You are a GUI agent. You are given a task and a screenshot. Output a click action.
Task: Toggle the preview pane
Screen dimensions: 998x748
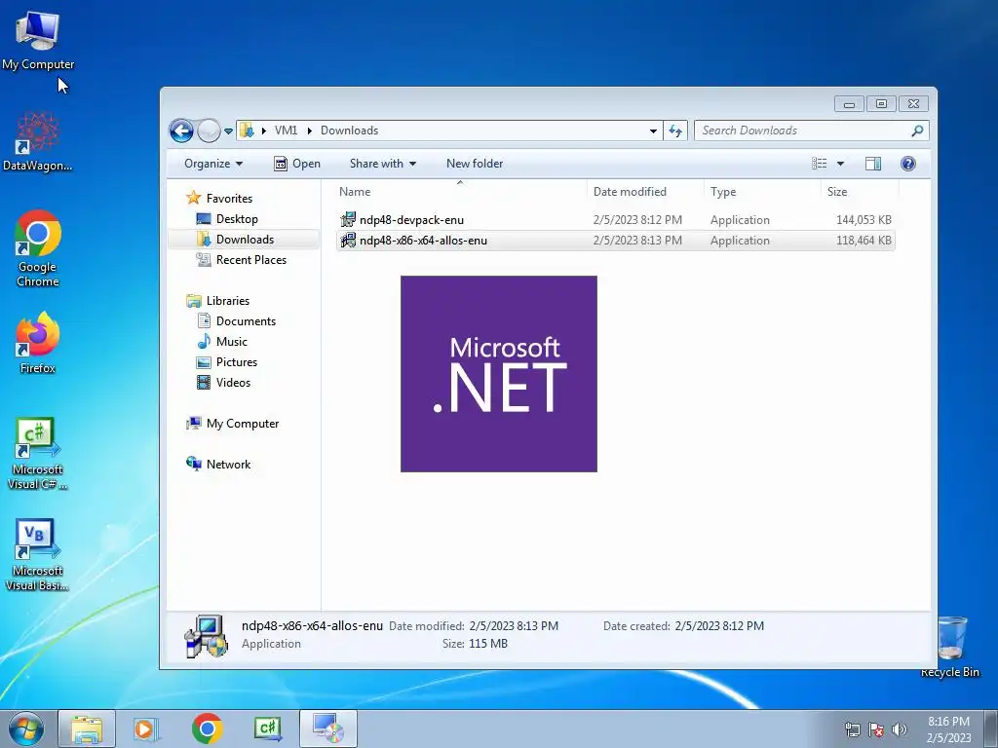pyautogui.click(x=873, y=164)
